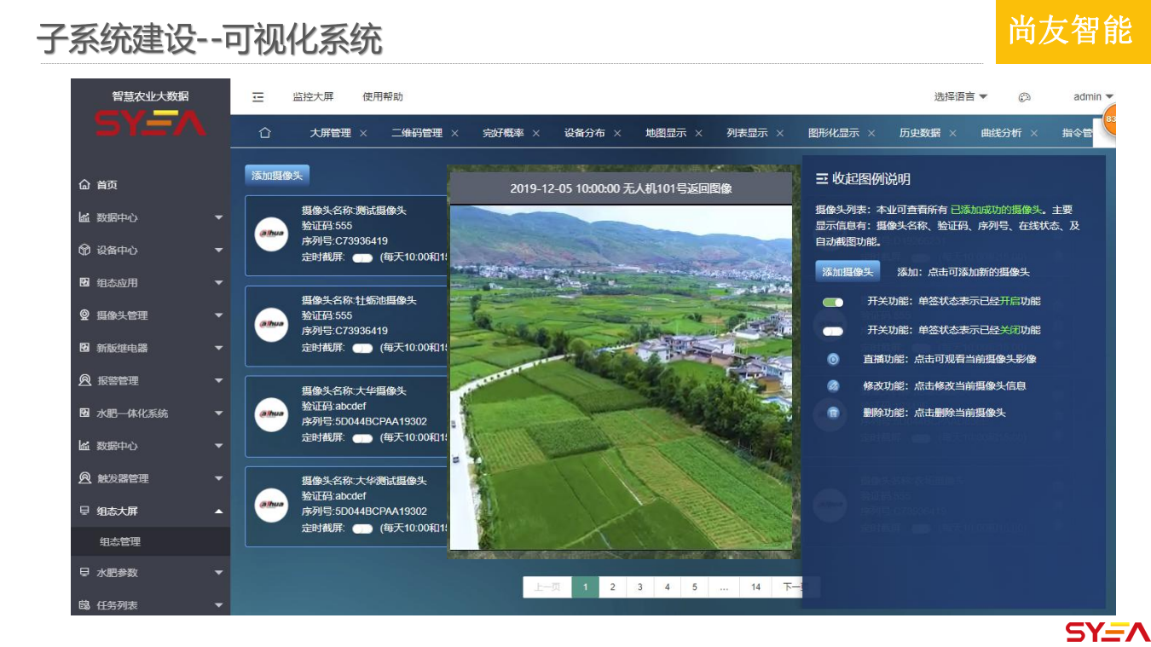
Task: Open the 选择语言 language dropdown
Action: click(960, 97)
